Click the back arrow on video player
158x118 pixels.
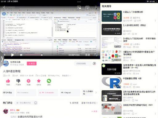coord(4,7)
